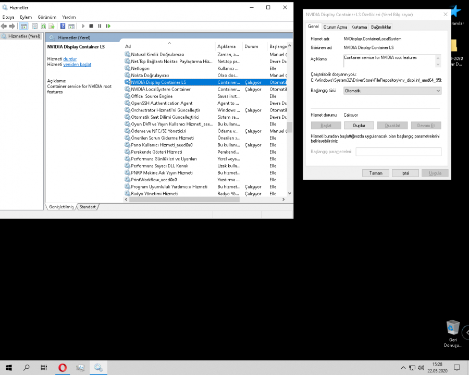Open the Başlangıç türü Otomatik dropdown

coord(392,91)
